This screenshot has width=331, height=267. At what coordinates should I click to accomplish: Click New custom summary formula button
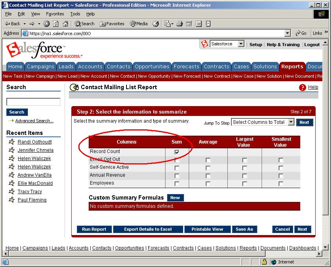click(x=175, y=198)
